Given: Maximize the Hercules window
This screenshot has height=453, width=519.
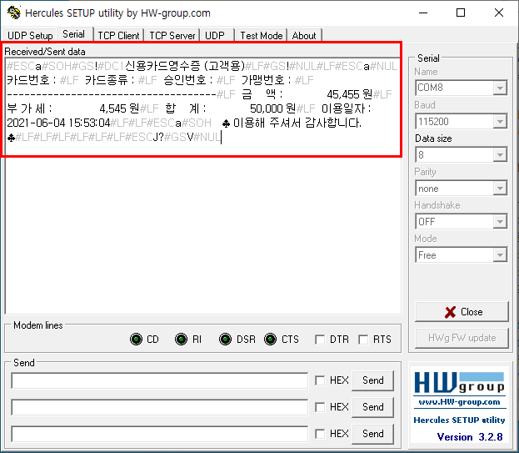Looking at the screenshot, I should click(x=461, y=13).
